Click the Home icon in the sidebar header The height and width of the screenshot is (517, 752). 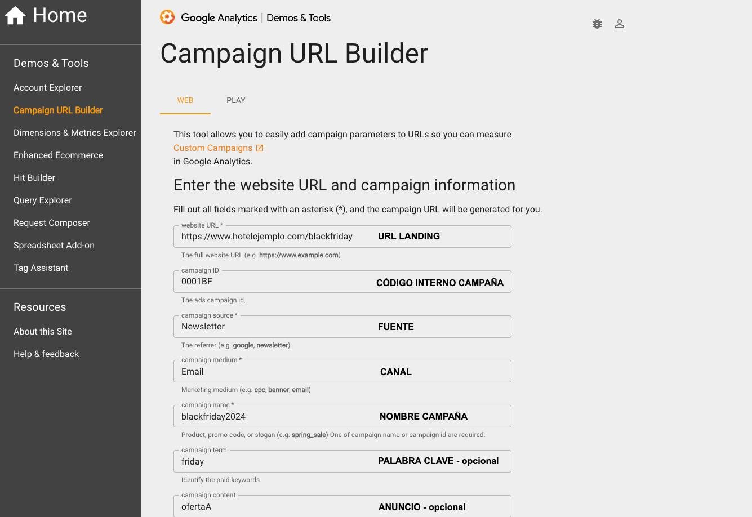(15, 15)
